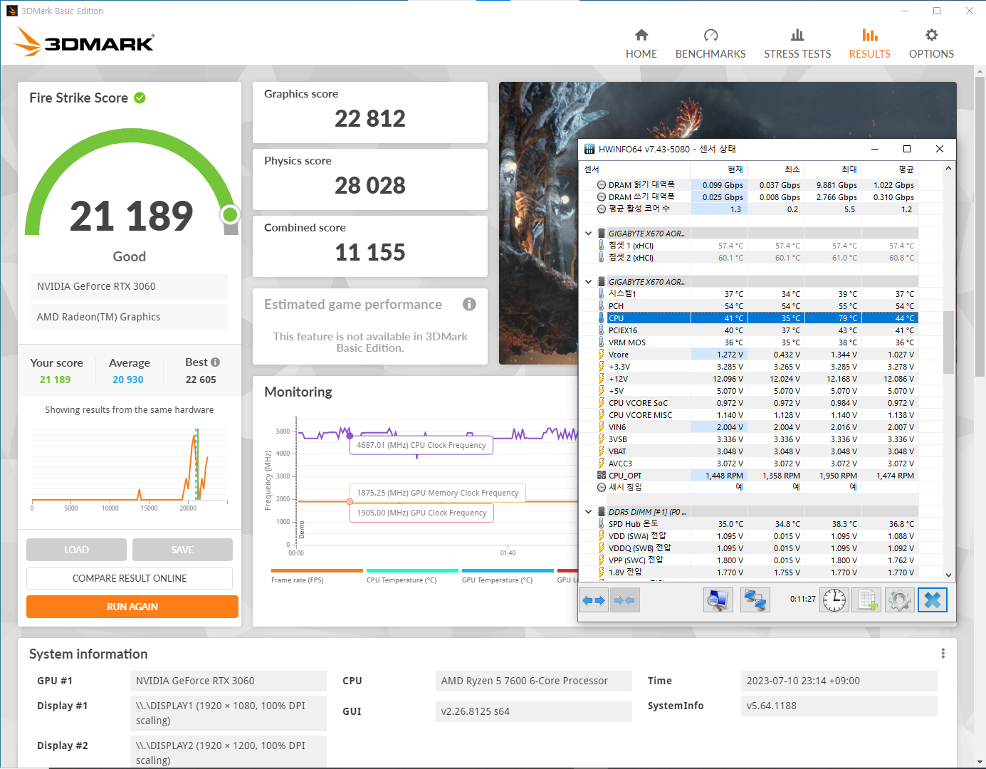Click the GPU Memory Clock Frequency label

[x=438, y=493]
